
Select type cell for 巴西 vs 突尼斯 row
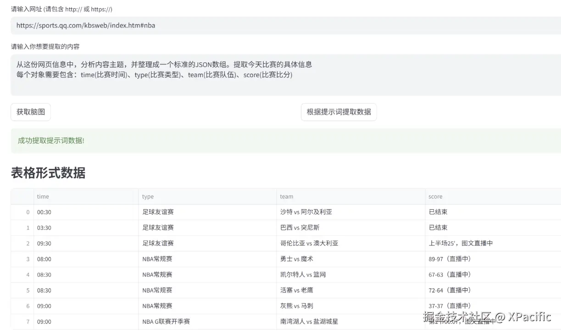coord(207,228)
